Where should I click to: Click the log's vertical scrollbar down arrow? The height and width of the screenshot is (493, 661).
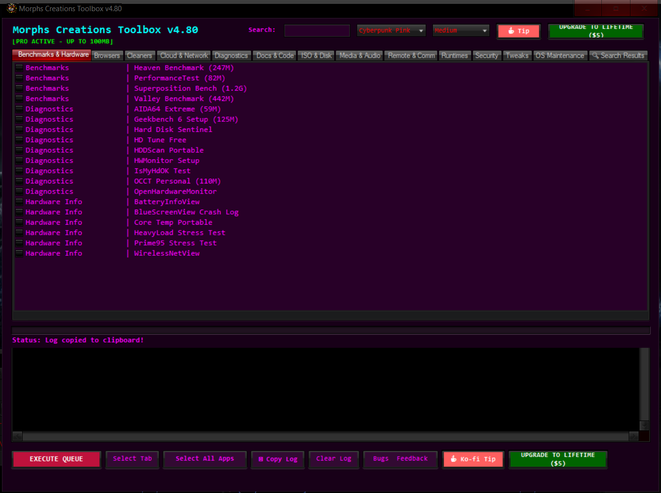pos(644,426)
